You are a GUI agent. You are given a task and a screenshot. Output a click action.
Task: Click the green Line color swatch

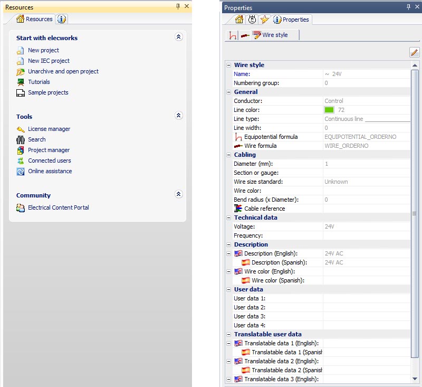click(x=329, y=110)
